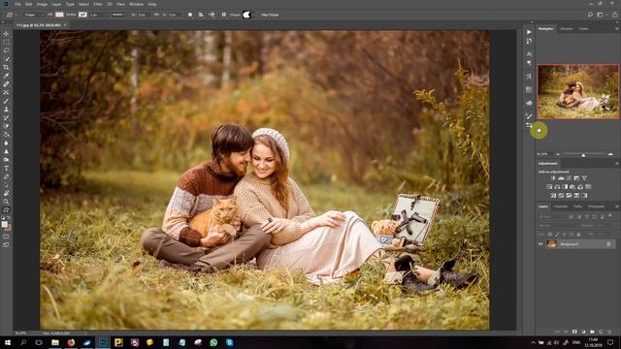Viewport: 621px width, 349px height.
Task: Open the Window menu
Action: [136, 4]
